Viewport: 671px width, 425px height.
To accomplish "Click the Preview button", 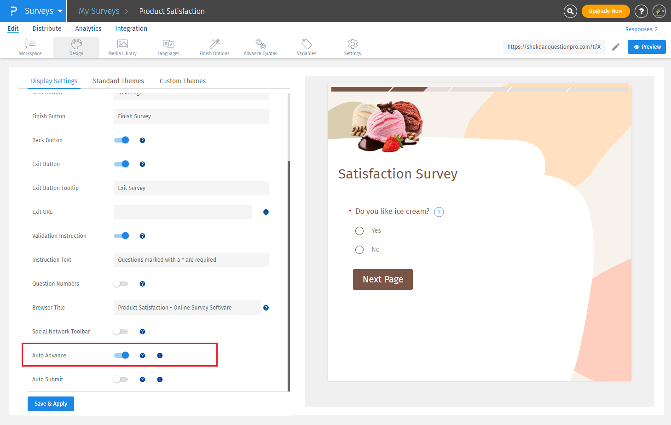I will coord(647,46).
